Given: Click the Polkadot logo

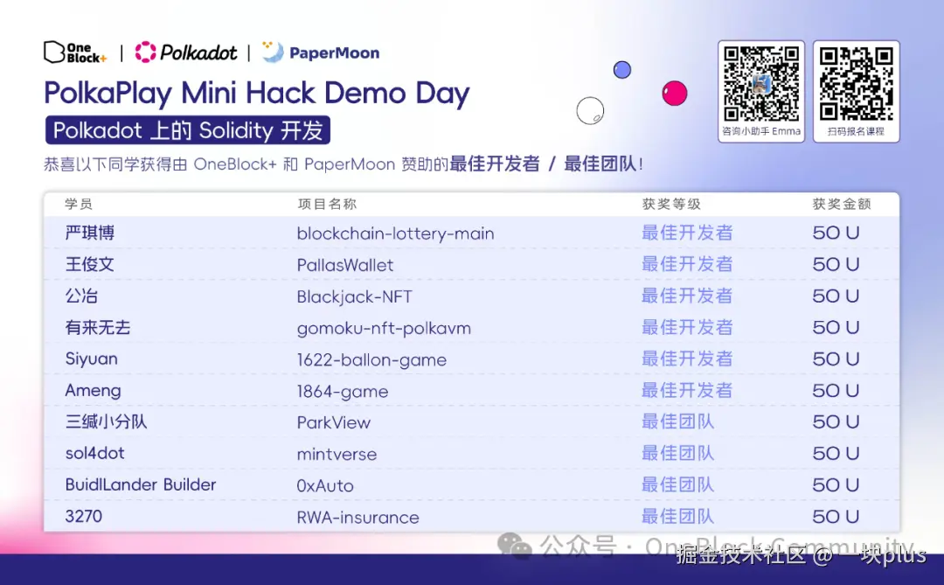Looking at the screenshot, I should coord(185,52).
